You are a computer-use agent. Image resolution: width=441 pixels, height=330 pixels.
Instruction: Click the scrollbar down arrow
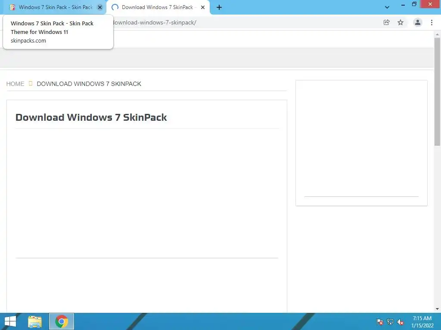pos(437,309)
